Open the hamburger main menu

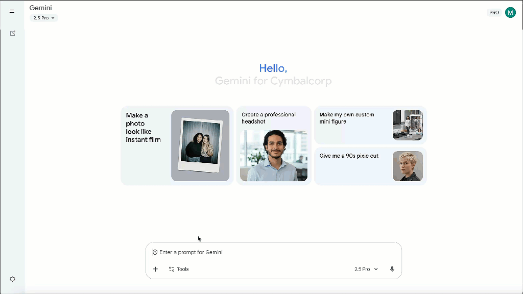(x=12, y=11)
